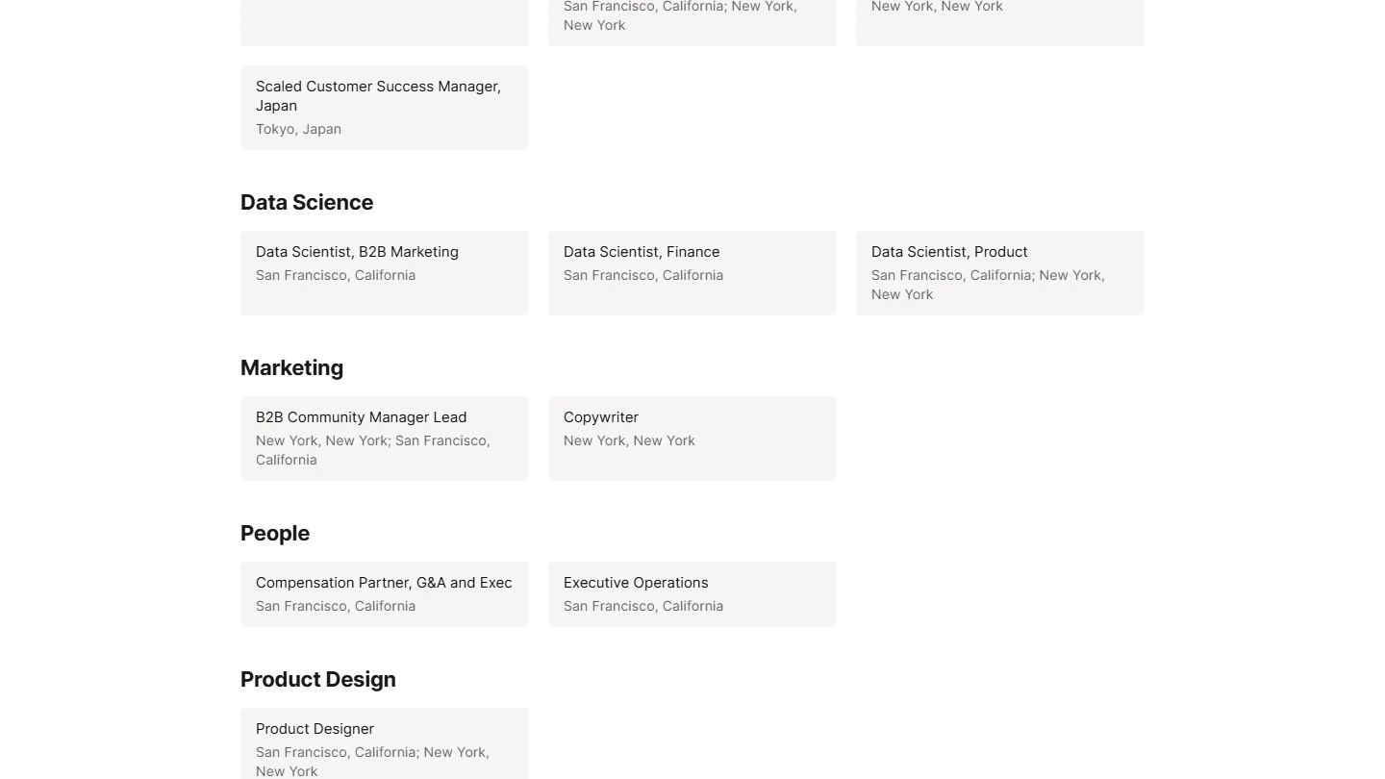Viewport: 1385px width, 779px height.
Task: Click location text under Data Scientist, Finance
Action: pyautogui.click(x=643, y=275)
